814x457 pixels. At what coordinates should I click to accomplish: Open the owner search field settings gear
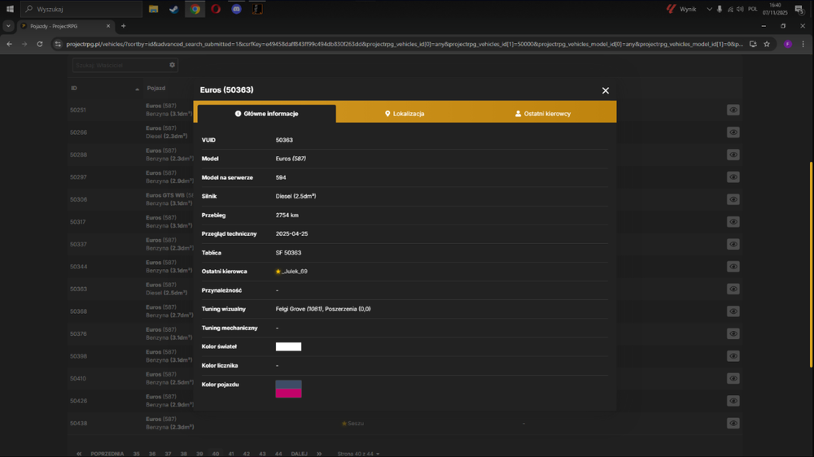pos(173,65)
